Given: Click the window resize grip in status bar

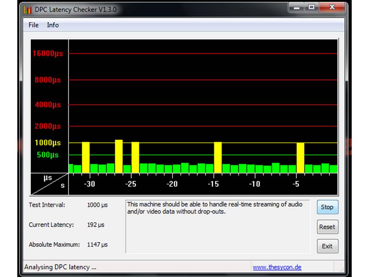Looking at the screenshot, I should (341, 269).
